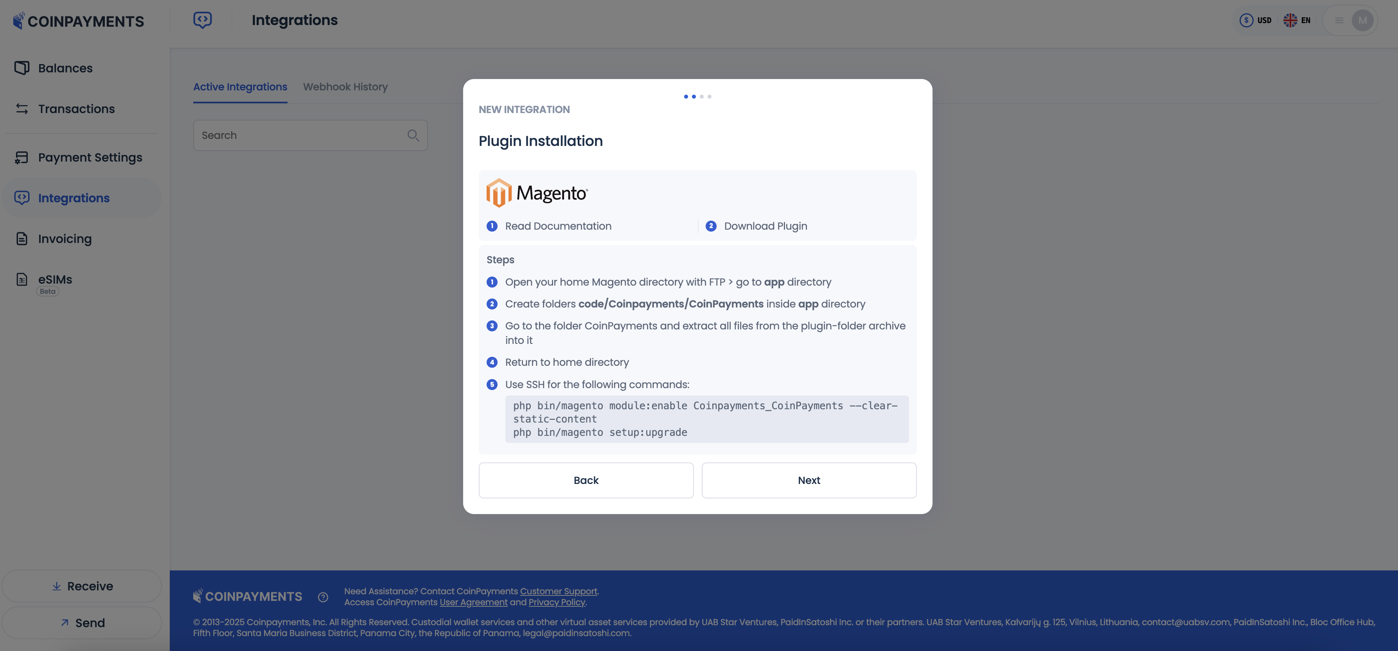1398x651 pixels.
Task: Open Transactions from the sidebar
Action: [76, 109]
